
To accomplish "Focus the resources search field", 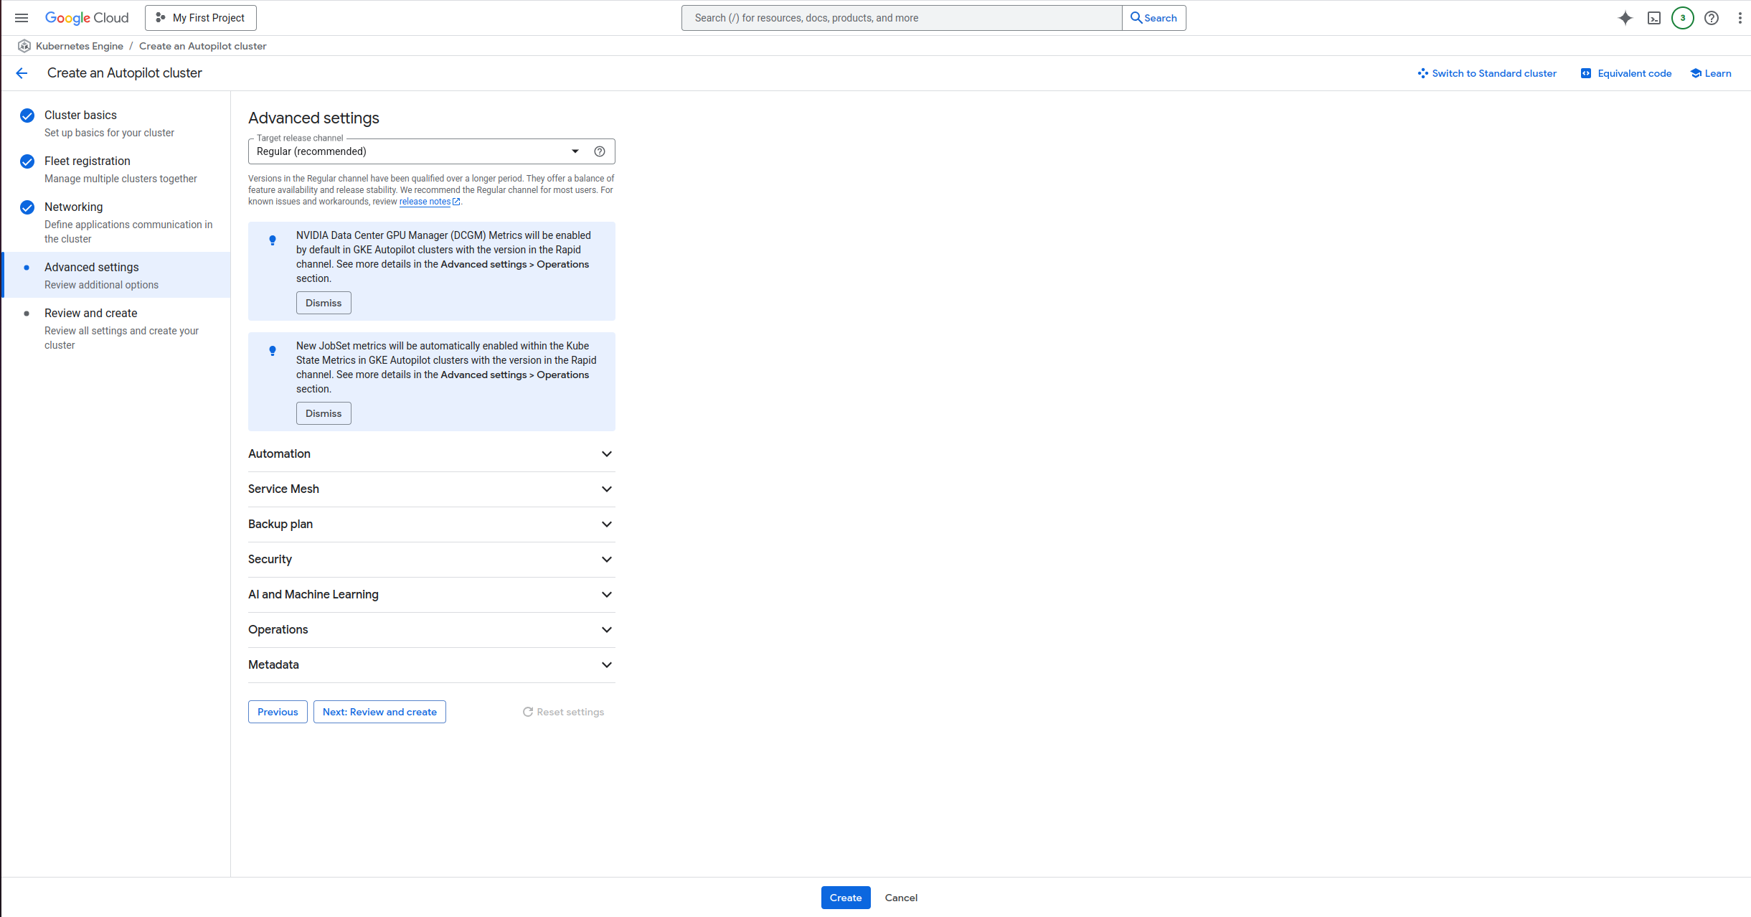I will tap(901, 18).
